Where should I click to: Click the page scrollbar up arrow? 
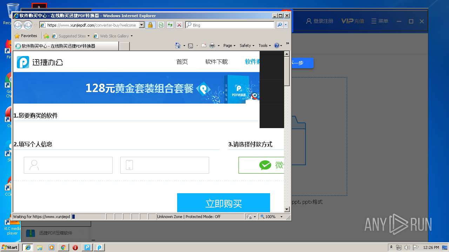pos(287,54)
